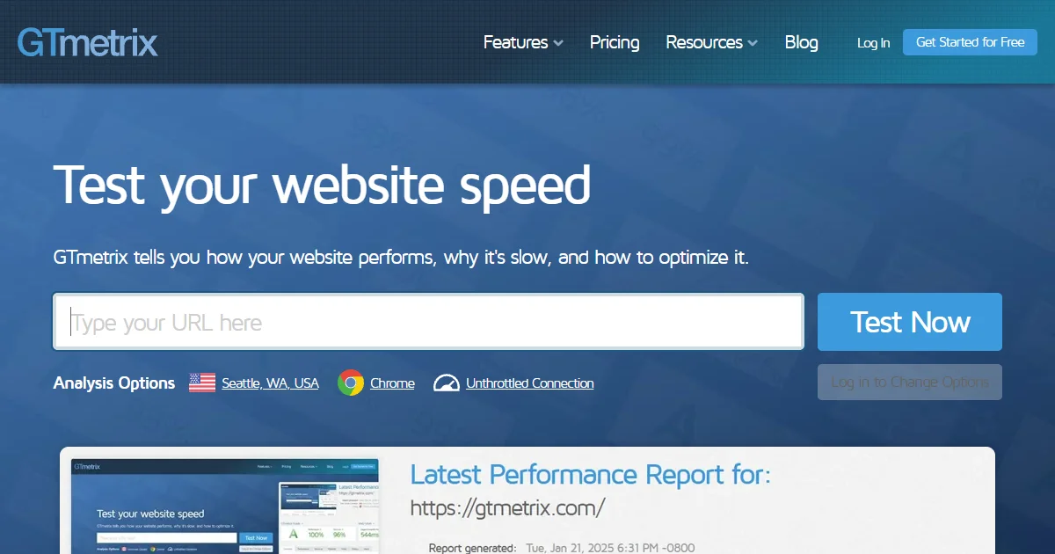Click the speedometer connection icon

[447, 383]
